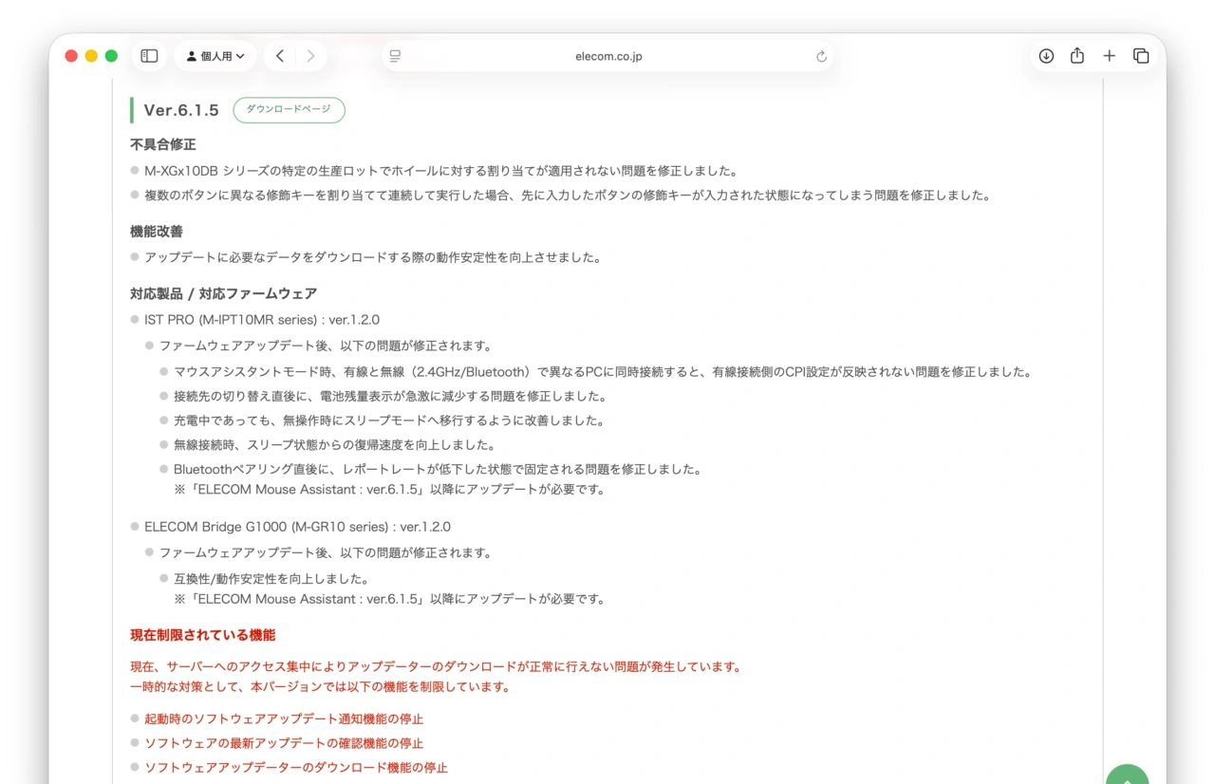Click the red 現在制限されている機能 heading
The height and width of the screenshot is (784, 1215).
(203, 635)
